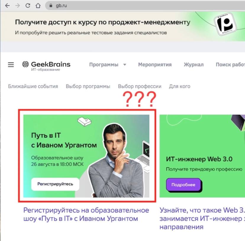
Task: Switch to Выбор профессии tab
Action: point(140,86)
